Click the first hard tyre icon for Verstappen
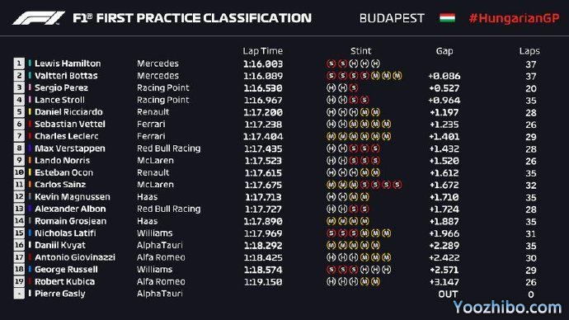The height and width of the screenshot is (320, 569). [331, 148]
